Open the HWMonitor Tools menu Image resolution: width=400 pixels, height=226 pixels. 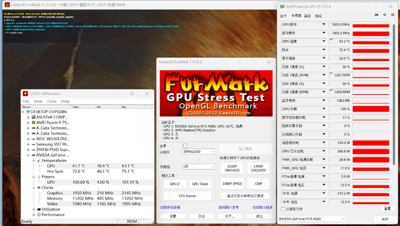[51, 101]
